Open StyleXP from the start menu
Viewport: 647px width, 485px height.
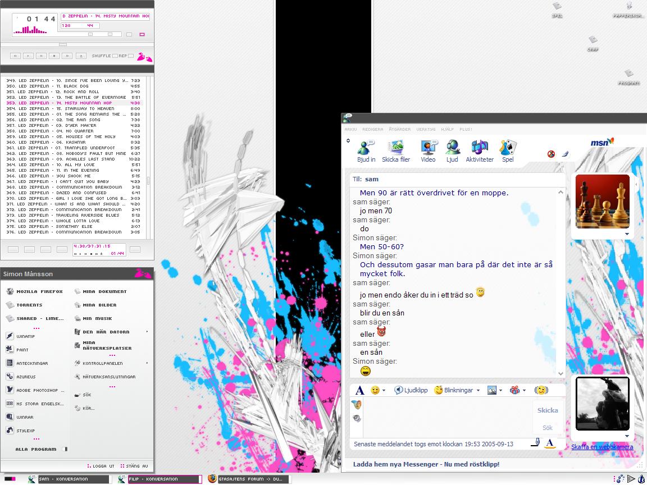point(21,431)
